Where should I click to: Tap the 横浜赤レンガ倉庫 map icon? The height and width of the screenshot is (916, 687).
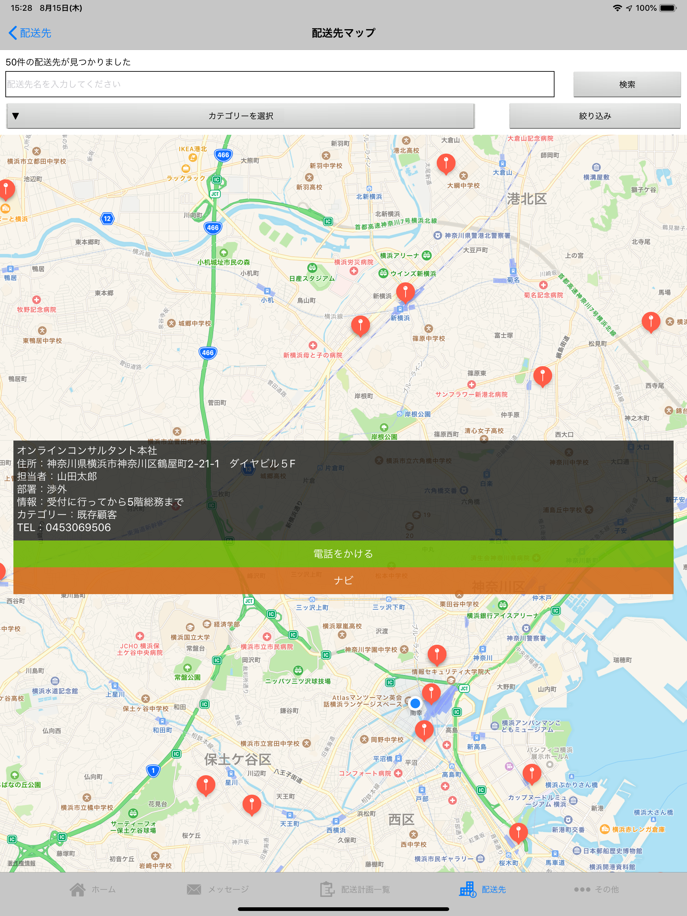click(605, 829)
